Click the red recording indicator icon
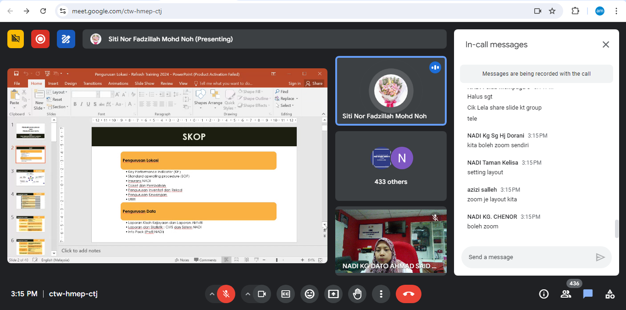This screenshot has height=310, width=626. (40, 39)
